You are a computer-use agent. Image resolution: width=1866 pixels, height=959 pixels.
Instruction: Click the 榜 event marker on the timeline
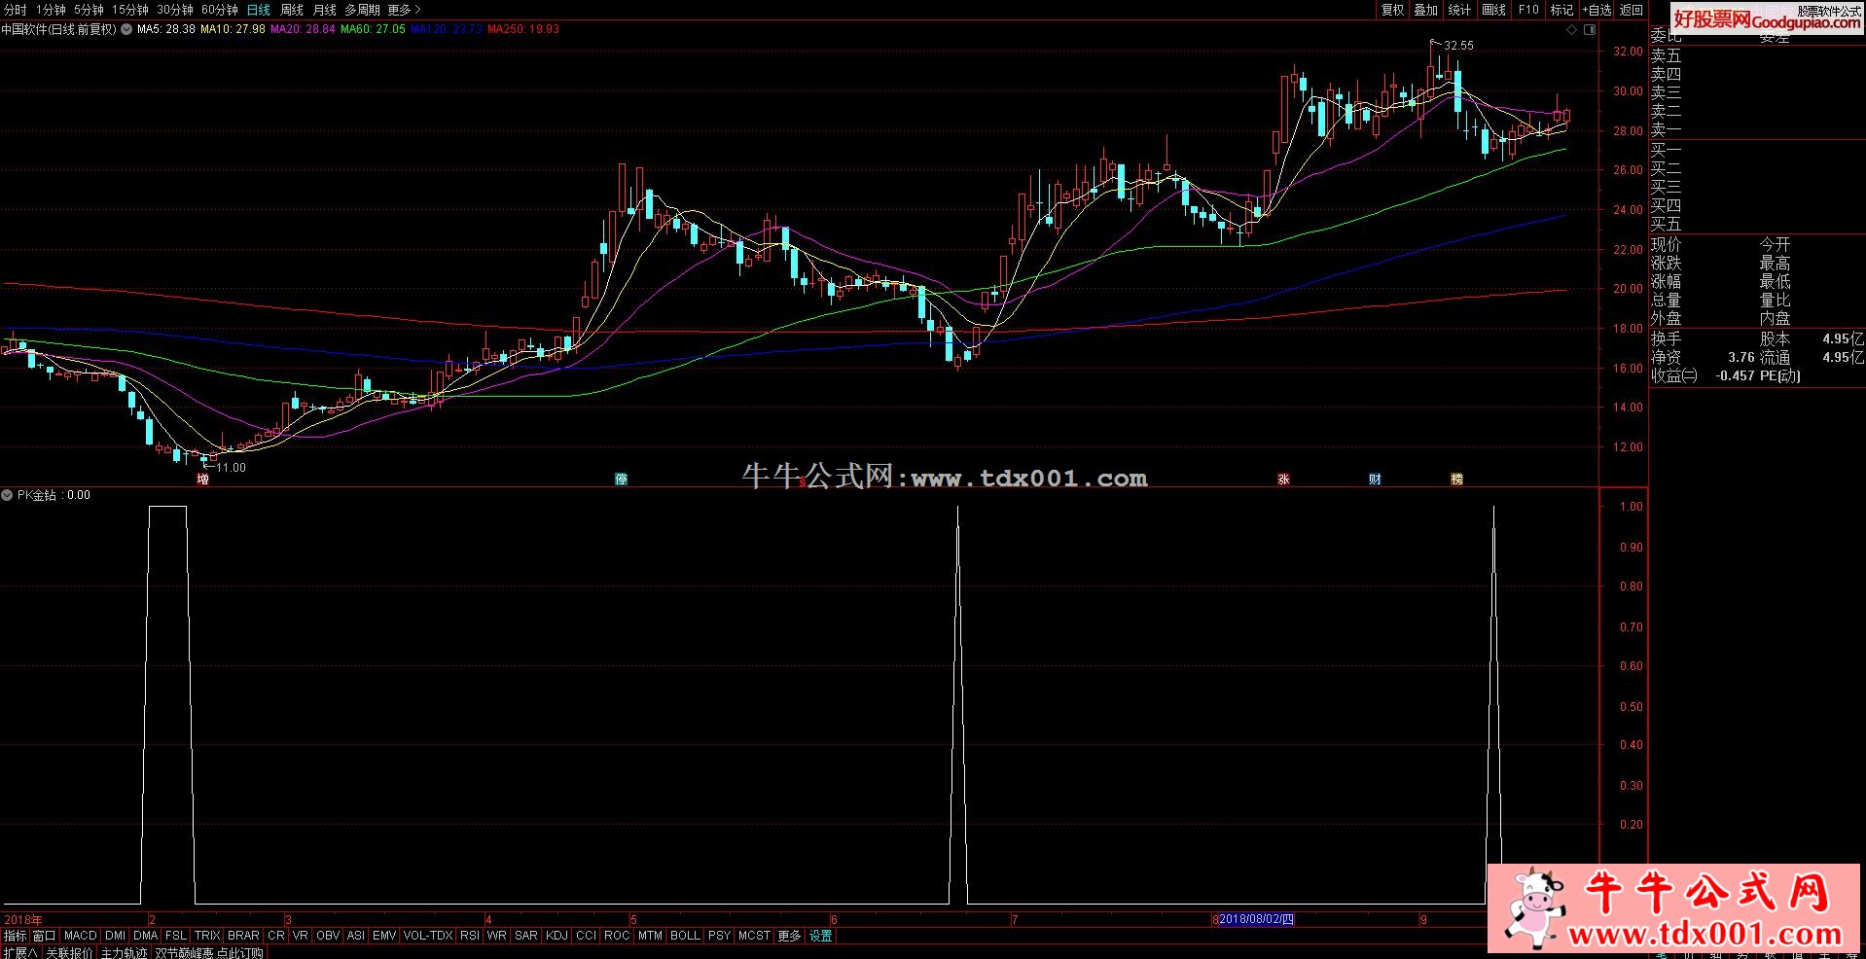(1456, 479)
